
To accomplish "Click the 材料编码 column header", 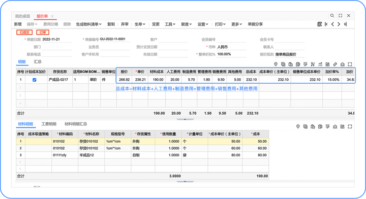I will point(65,134).
